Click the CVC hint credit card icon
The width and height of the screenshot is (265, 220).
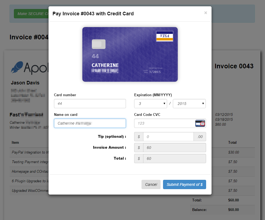(200, 123)
